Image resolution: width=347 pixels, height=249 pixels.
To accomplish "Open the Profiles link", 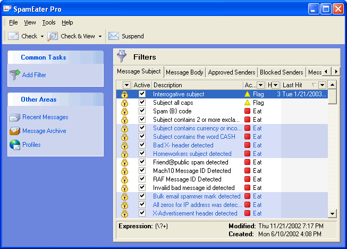I will tap(31, 145).
